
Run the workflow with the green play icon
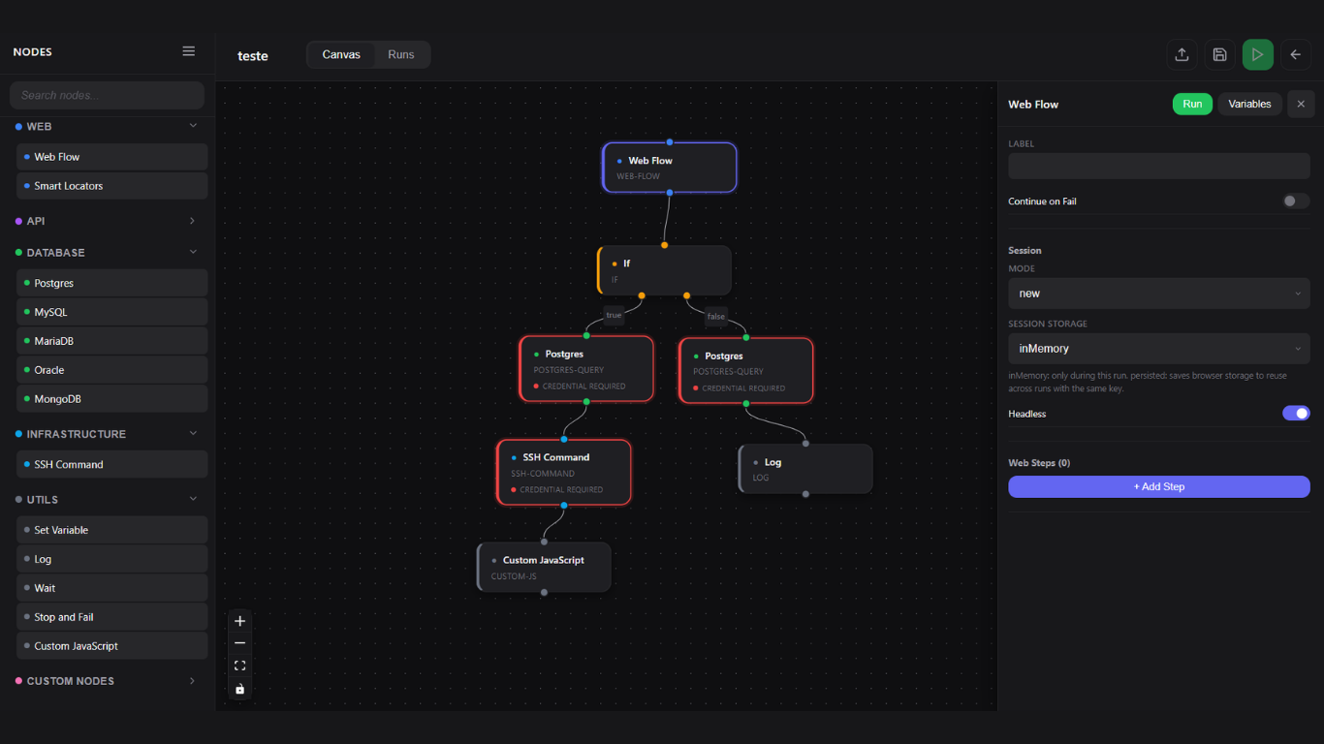[x=1257, y=54]
